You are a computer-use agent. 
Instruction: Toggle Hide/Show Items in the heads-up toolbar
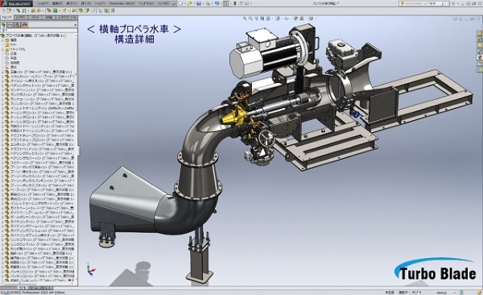[287, 19]
